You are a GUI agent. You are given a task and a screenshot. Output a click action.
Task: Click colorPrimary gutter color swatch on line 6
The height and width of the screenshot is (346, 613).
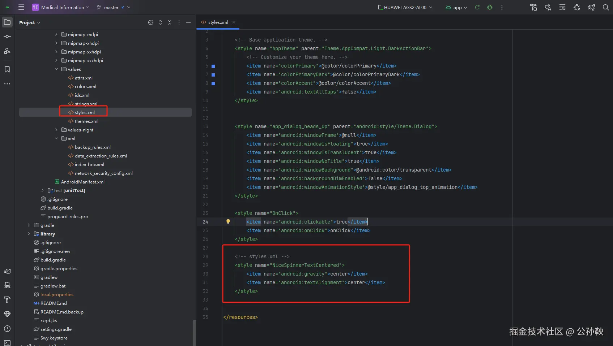pyautogui.click(x=213, y=66)
